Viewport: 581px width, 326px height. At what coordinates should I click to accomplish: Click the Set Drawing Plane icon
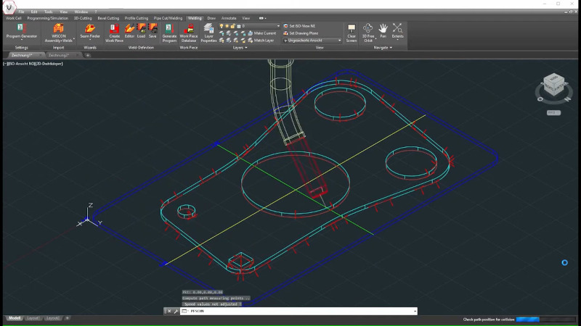[x=285, y=33]
